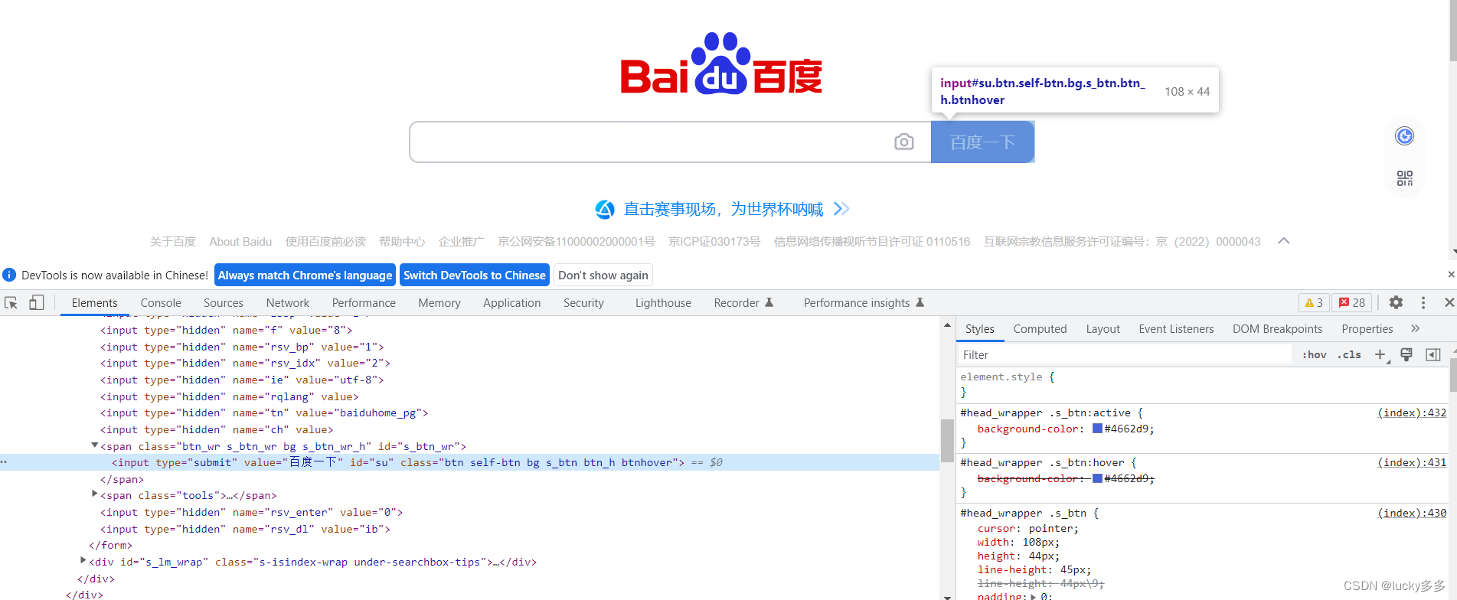
Task: Open the Properties tab
Action: click(1367, 329)
